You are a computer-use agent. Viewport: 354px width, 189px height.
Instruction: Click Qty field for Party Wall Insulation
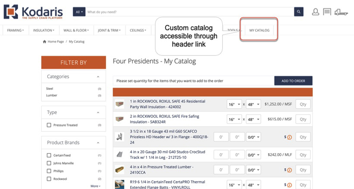tap(303, 104)
